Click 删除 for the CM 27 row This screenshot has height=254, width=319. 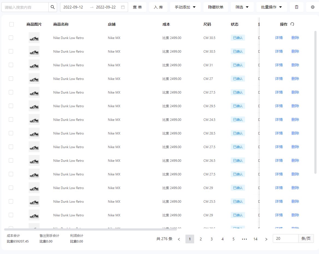[x=295, y=79]
